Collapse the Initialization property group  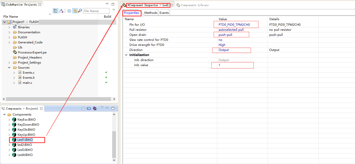[126, 55]
